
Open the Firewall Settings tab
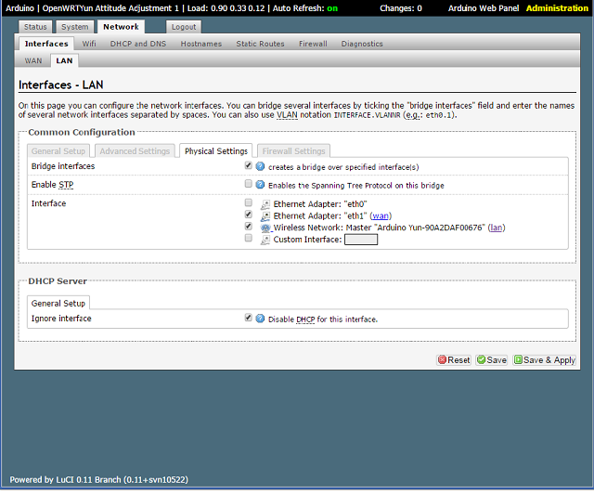click(293, 150)
